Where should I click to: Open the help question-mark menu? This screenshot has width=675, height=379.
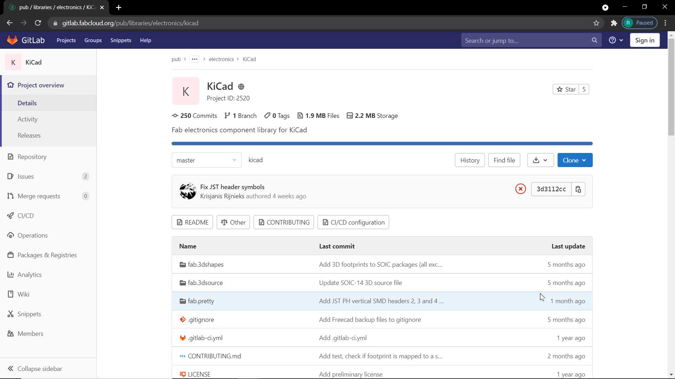click(x=616, y=40)
